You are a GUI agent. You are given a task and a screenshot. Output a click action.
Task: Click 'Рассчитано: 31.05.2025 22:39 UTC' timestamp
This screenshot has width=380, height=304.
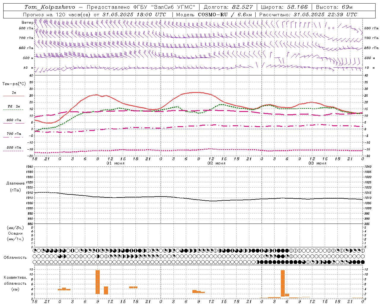point(308,15)
